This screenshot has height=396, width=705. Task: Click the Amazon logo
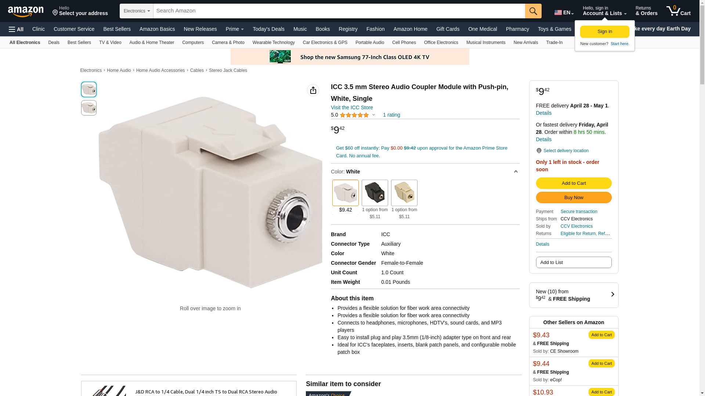point(26,11)
